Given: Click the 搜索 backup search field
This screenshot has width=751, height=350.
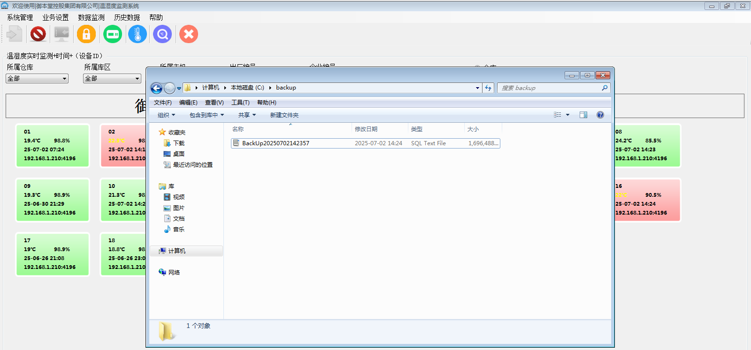Looking at the screenshot, I should (549, 88).
